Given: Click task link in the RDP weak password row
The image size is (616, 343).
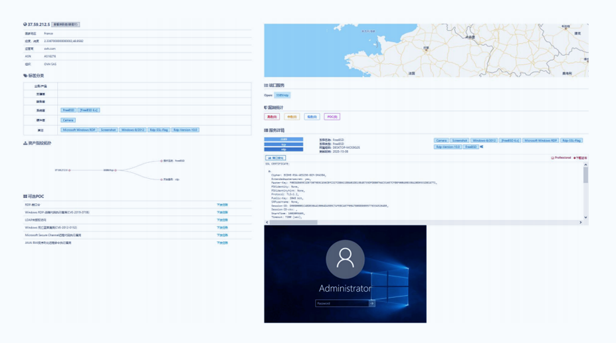Looking at the screenshot, I should click(x=223, y=205).
